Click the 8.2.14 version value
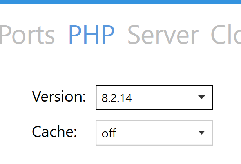The height and width of the screenshot is (164, 241). click(x=117, y=98)
